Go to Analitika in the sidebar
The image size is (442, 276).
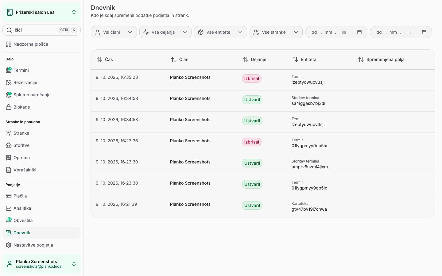41,208
